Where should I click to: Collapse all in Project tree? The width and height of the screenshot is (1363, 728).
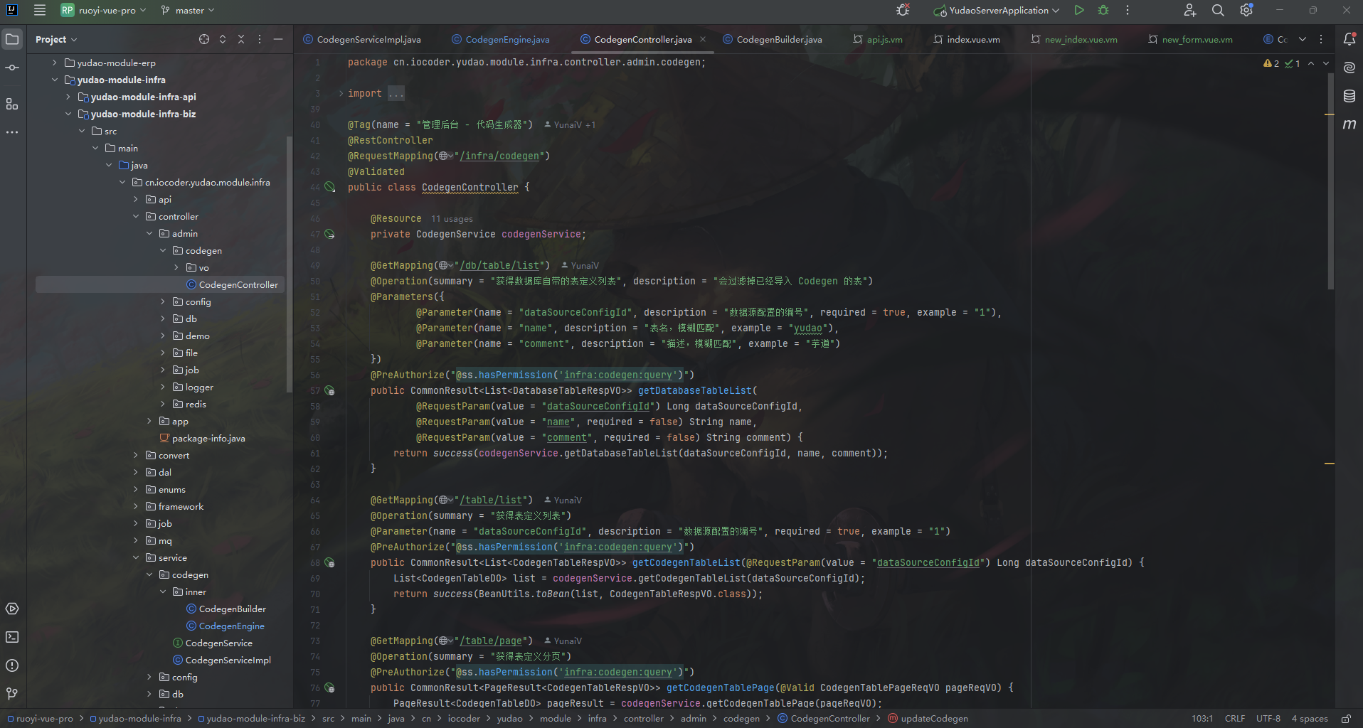click(241, 39)
